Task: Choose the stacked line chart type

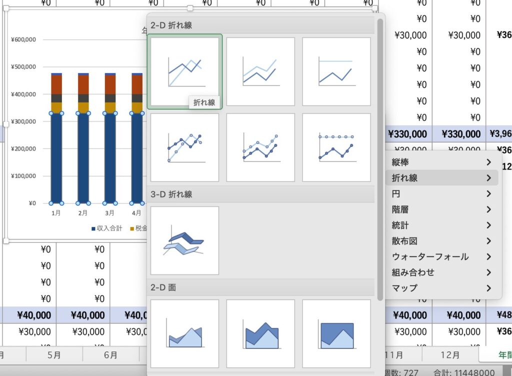Action: (x=260, y=71)
